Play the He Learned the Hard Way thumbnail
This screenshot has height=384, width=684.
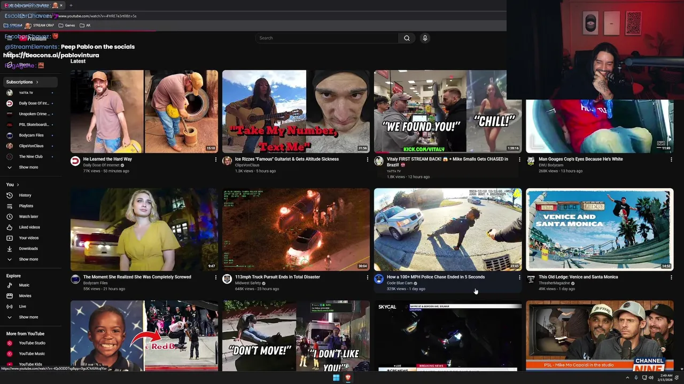[144, 111]
